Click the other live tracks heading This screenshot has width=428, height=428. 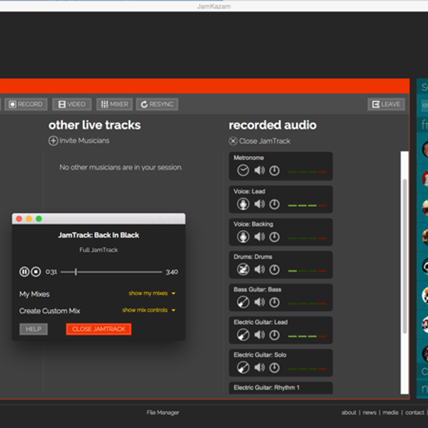click(94, 125)
